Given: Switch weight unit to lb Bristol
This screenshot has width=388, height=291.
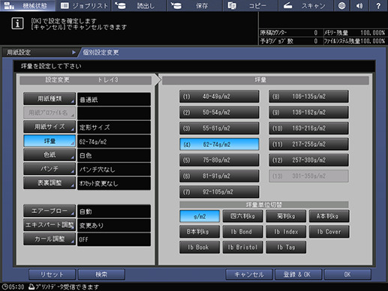Looking at the screenshot, I should [242, 247].
